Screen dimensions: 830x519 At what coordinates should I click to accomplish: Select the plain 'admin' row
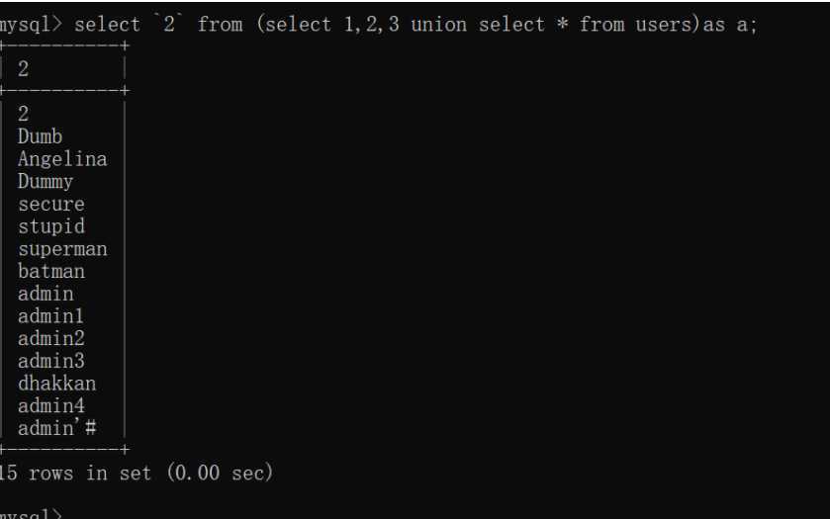click(x=46, y=294)
